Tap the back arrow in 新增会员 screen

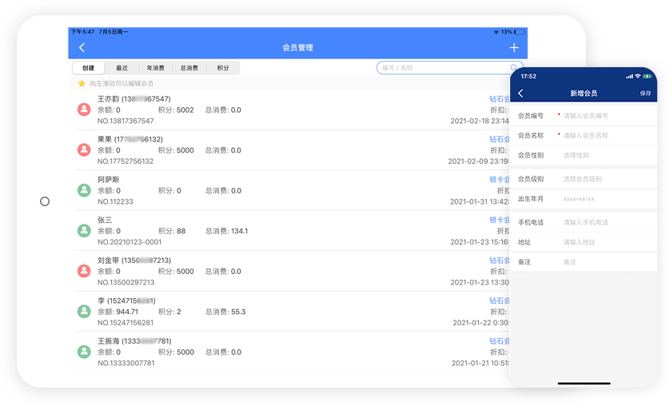click(521, 94)
